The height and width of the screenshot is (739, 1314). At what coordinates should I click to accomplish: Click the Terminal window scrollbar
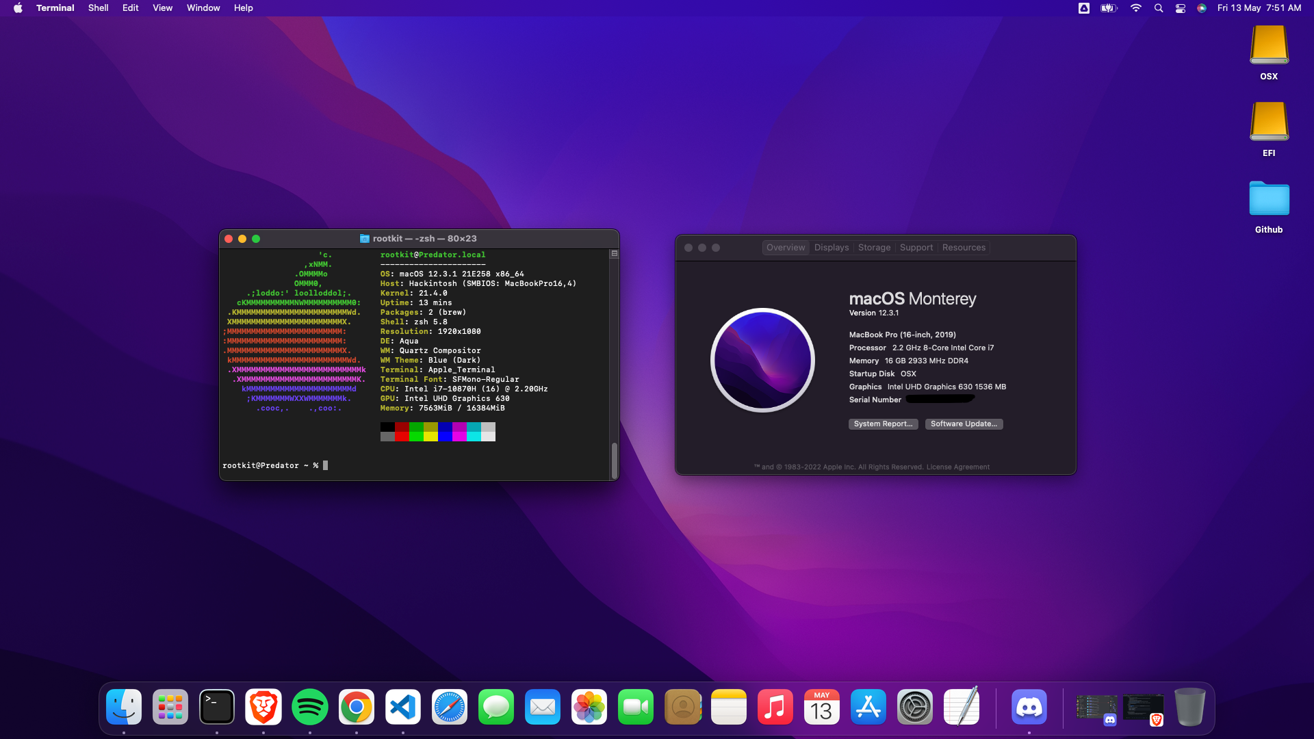tap(615, 461)
